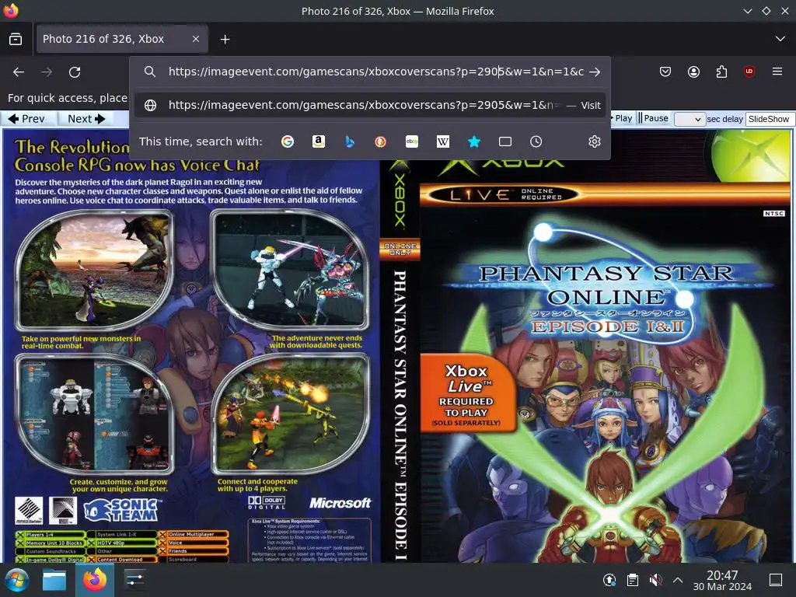This screenshot has width=796, height=597.
Task: Open uBlock Origin extension icon
Action: pos(749,72)
